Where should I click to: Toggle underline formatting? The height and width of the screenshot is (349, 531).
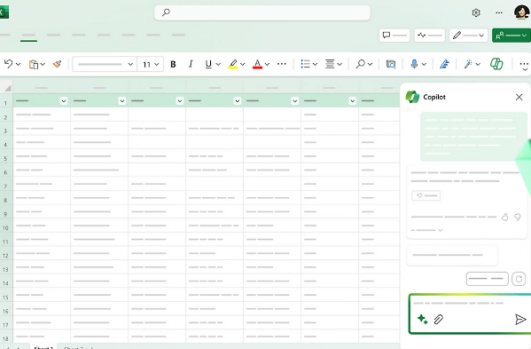208,64
